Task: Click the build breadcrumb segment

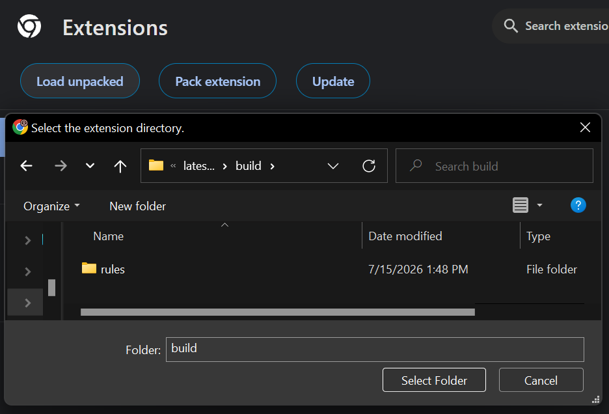Action: [x=248, y=166]
